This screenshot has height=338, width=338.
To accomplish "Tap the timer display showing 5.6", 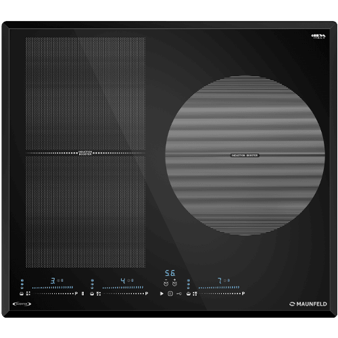I will tap(170, 273).
